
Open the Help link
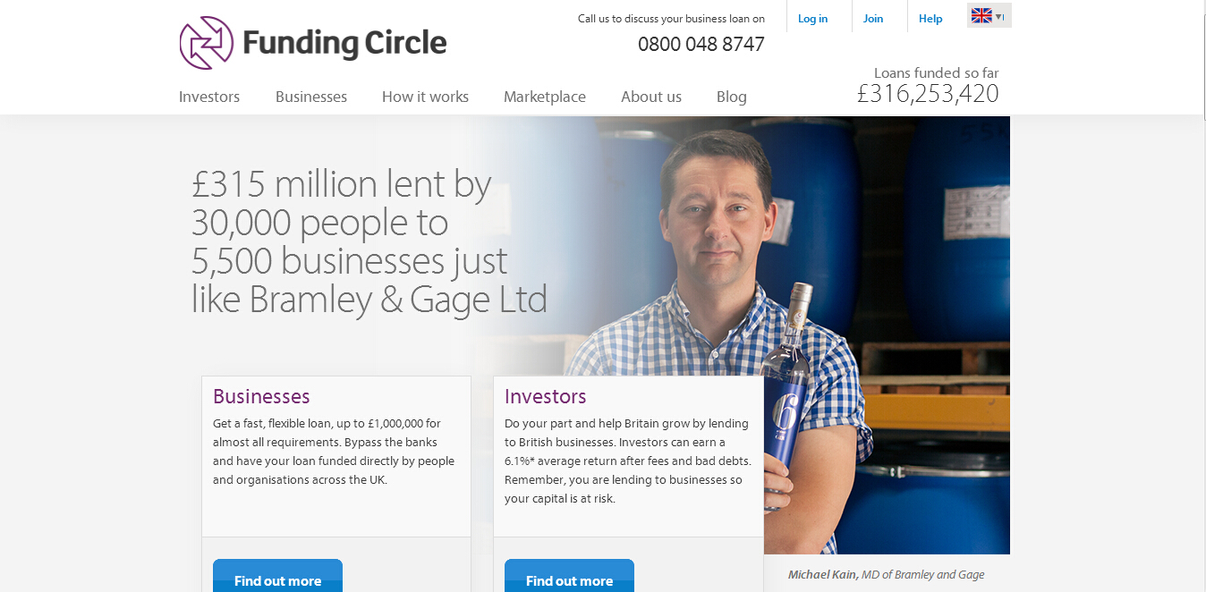(930, 19)
